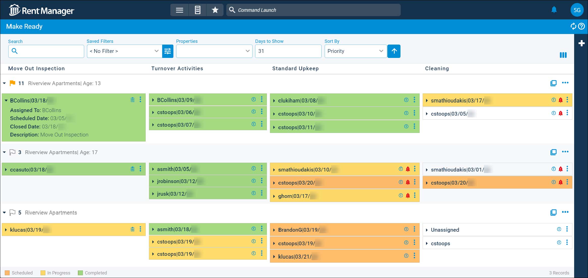The width and height of the screenshot is (588, 278).
Task: Click the red alert bell on smathioudakis cleaning task
Action: [560, 100]
